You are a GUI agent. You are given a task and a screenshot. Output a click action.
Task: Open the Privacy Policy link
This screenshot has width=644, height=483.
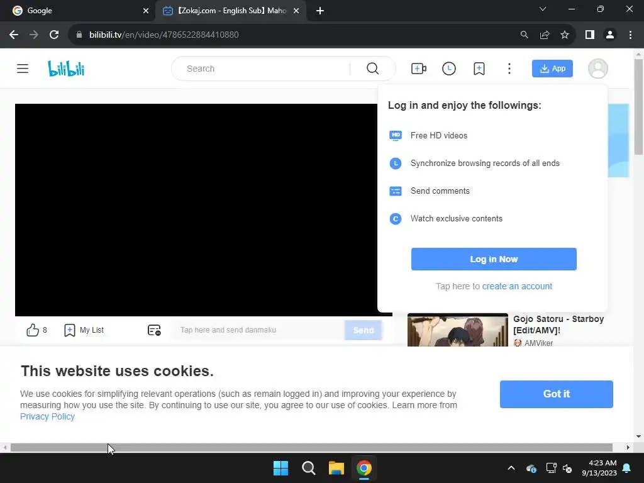(x=48, y=416)
